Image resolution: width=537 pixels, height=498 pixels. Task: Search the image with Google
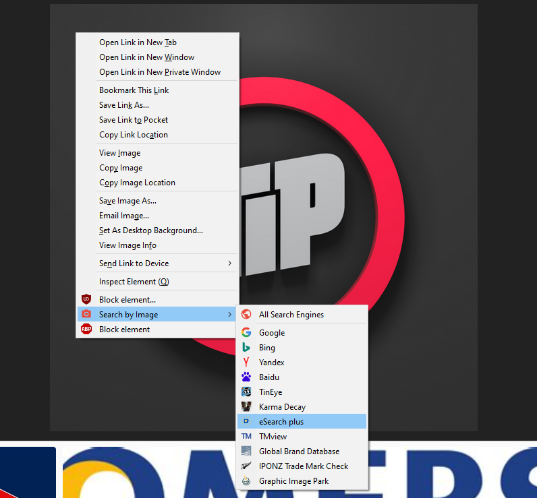[302, 332]
